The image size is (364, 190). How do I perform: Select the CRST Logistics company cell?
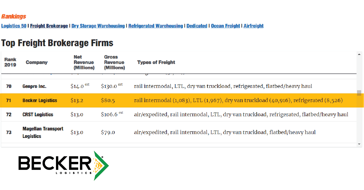(x=38, y=114)
